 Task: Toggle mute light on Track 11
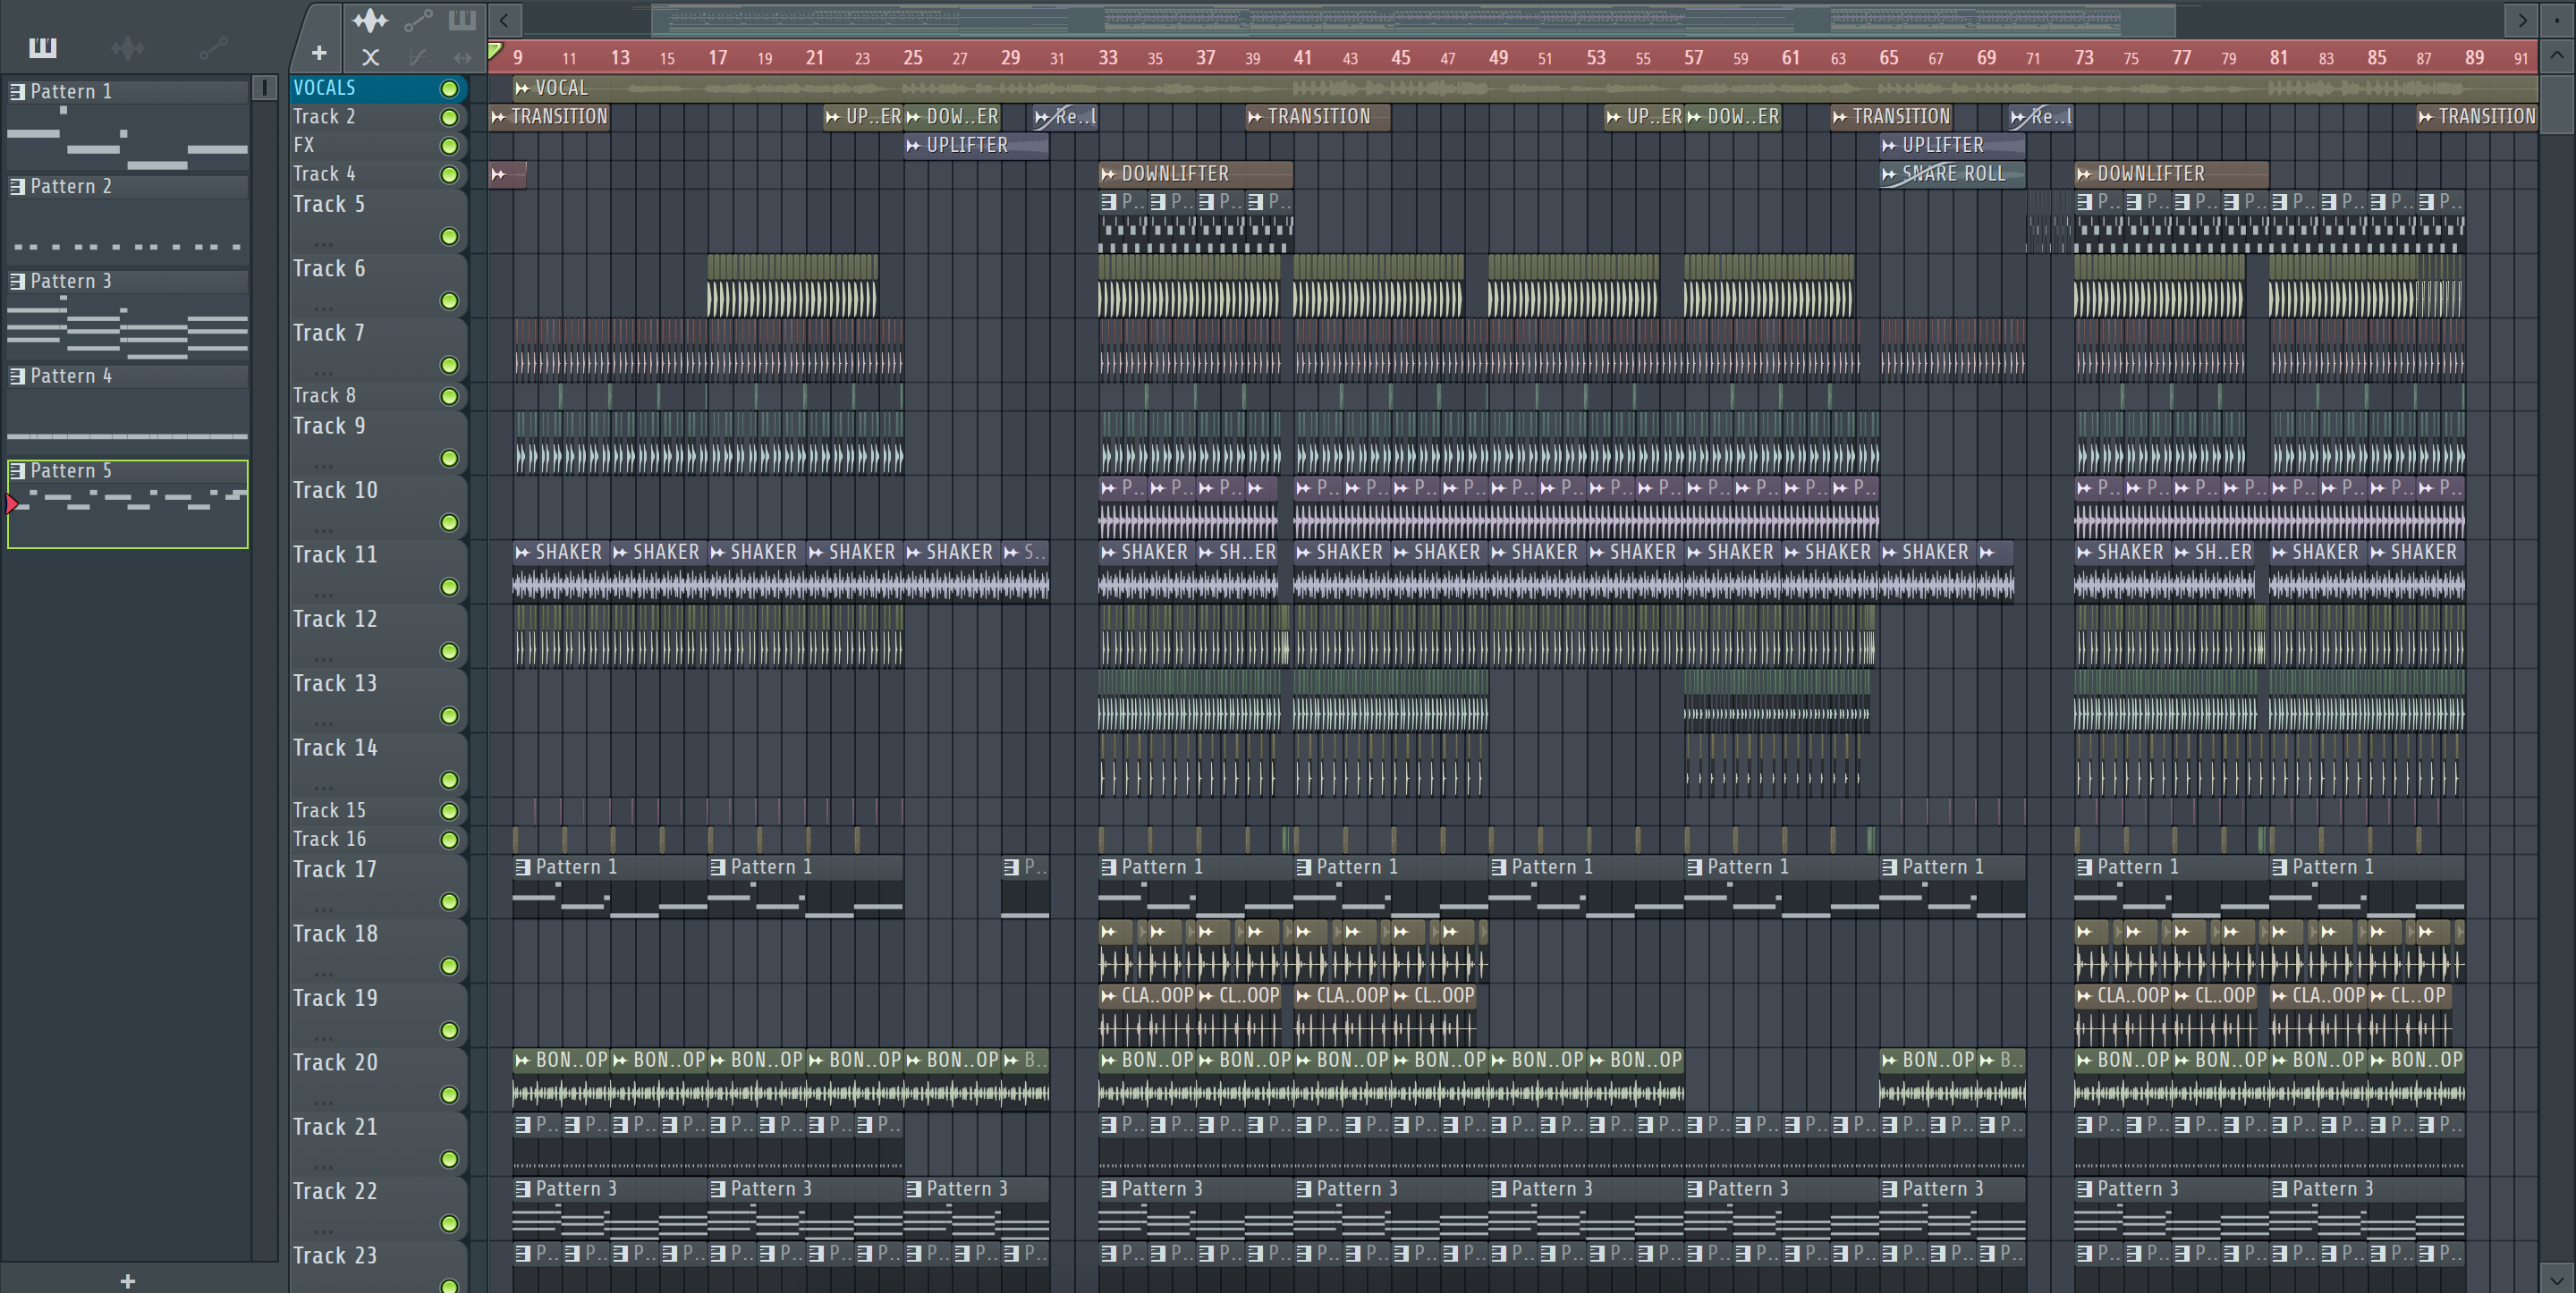[x=449, y=587]
